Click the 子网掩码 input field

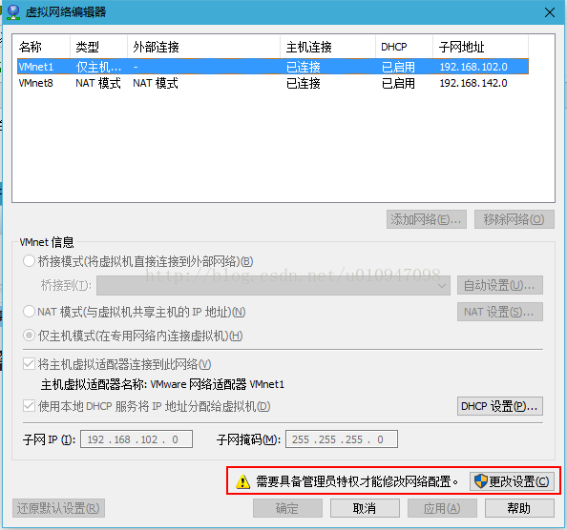pos(342,439)
